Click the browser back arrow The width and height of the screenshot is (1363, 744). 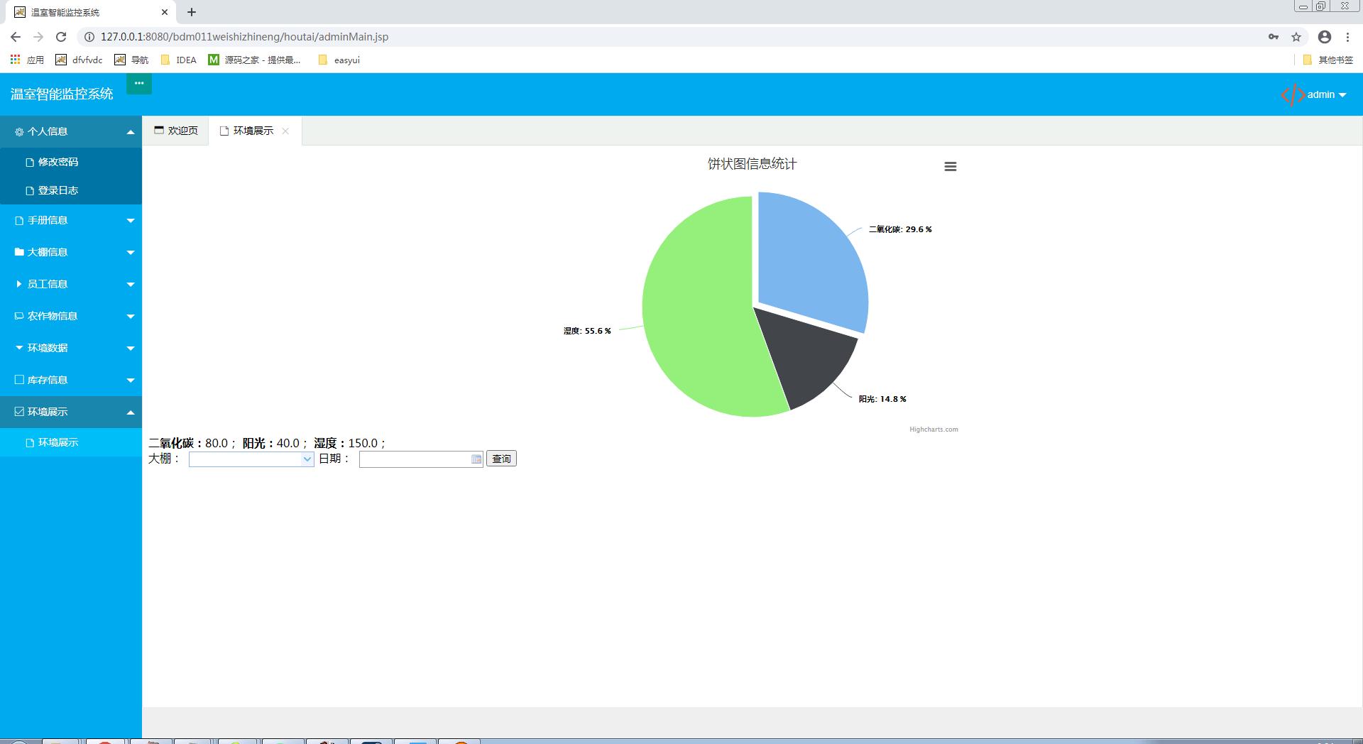pos(16,37)
